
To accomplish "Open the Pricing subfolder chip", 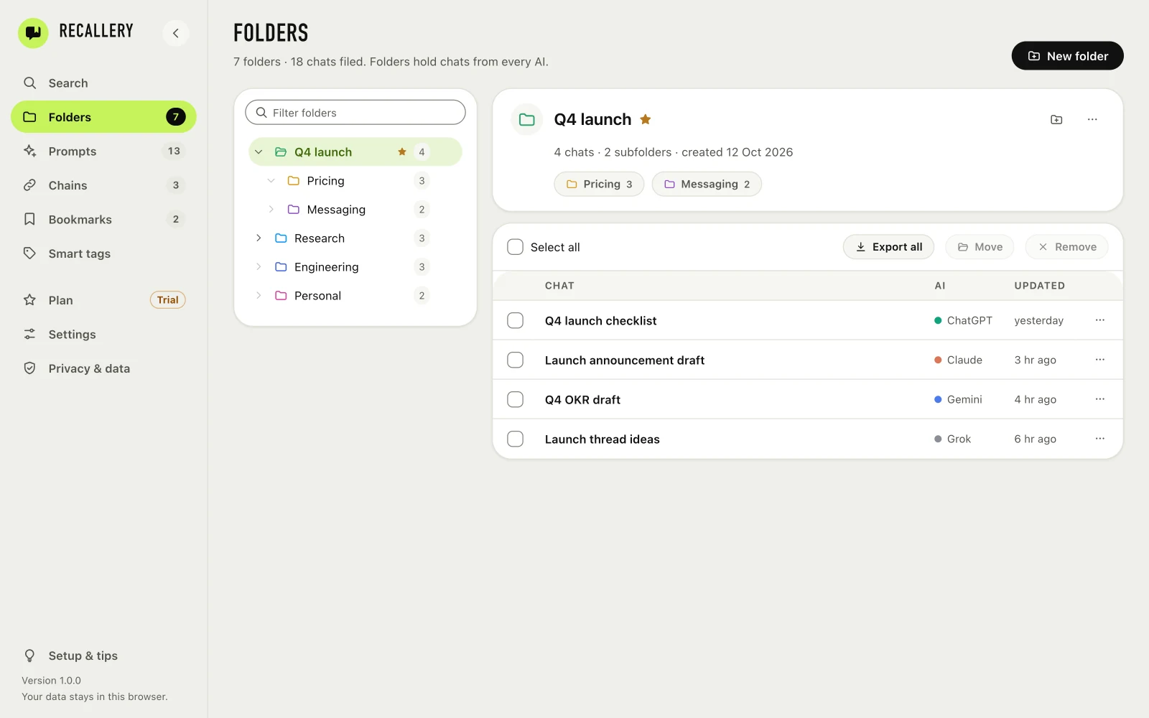I will [x=599, y=184].
